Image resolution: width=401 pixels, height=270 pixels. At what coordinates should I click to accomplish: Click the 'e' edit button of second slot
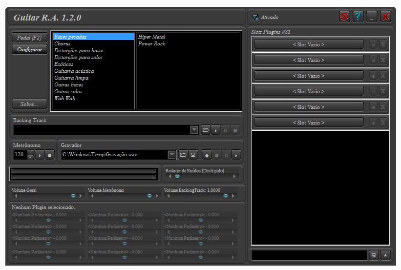(x=373, y=60)
